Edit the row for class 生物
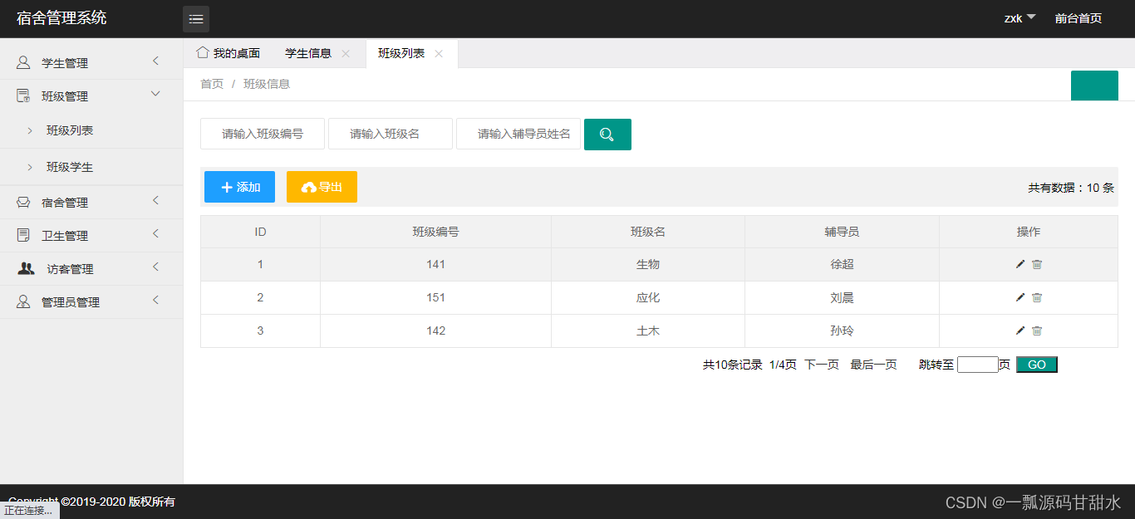1135x519 pixels. 1020,264
